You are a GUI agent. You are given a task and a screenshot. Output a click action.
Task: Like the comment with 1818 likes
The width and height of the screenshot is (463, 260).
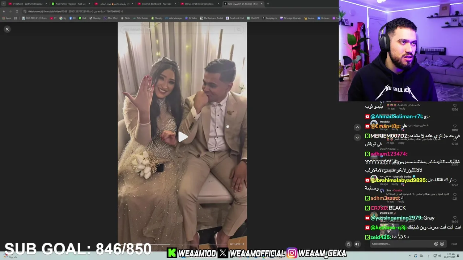click(455, 126)
